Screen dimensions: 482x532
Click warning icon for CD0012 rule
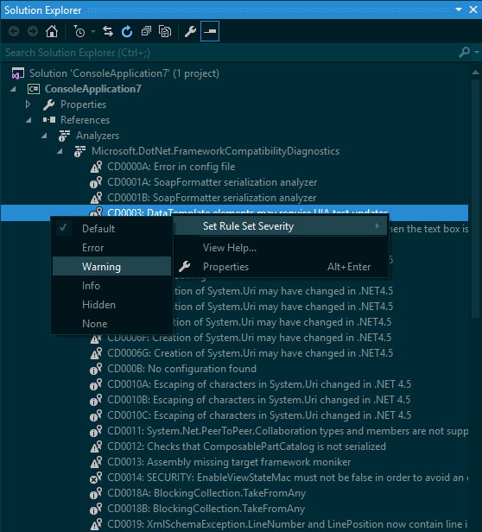96,446
